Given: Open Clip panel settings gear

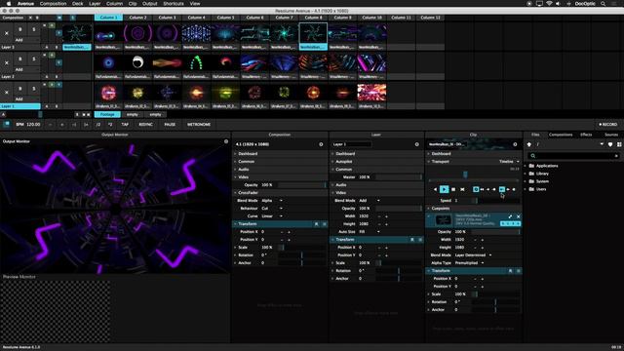Looking at the screenshot, I should (x=515, y=144).
